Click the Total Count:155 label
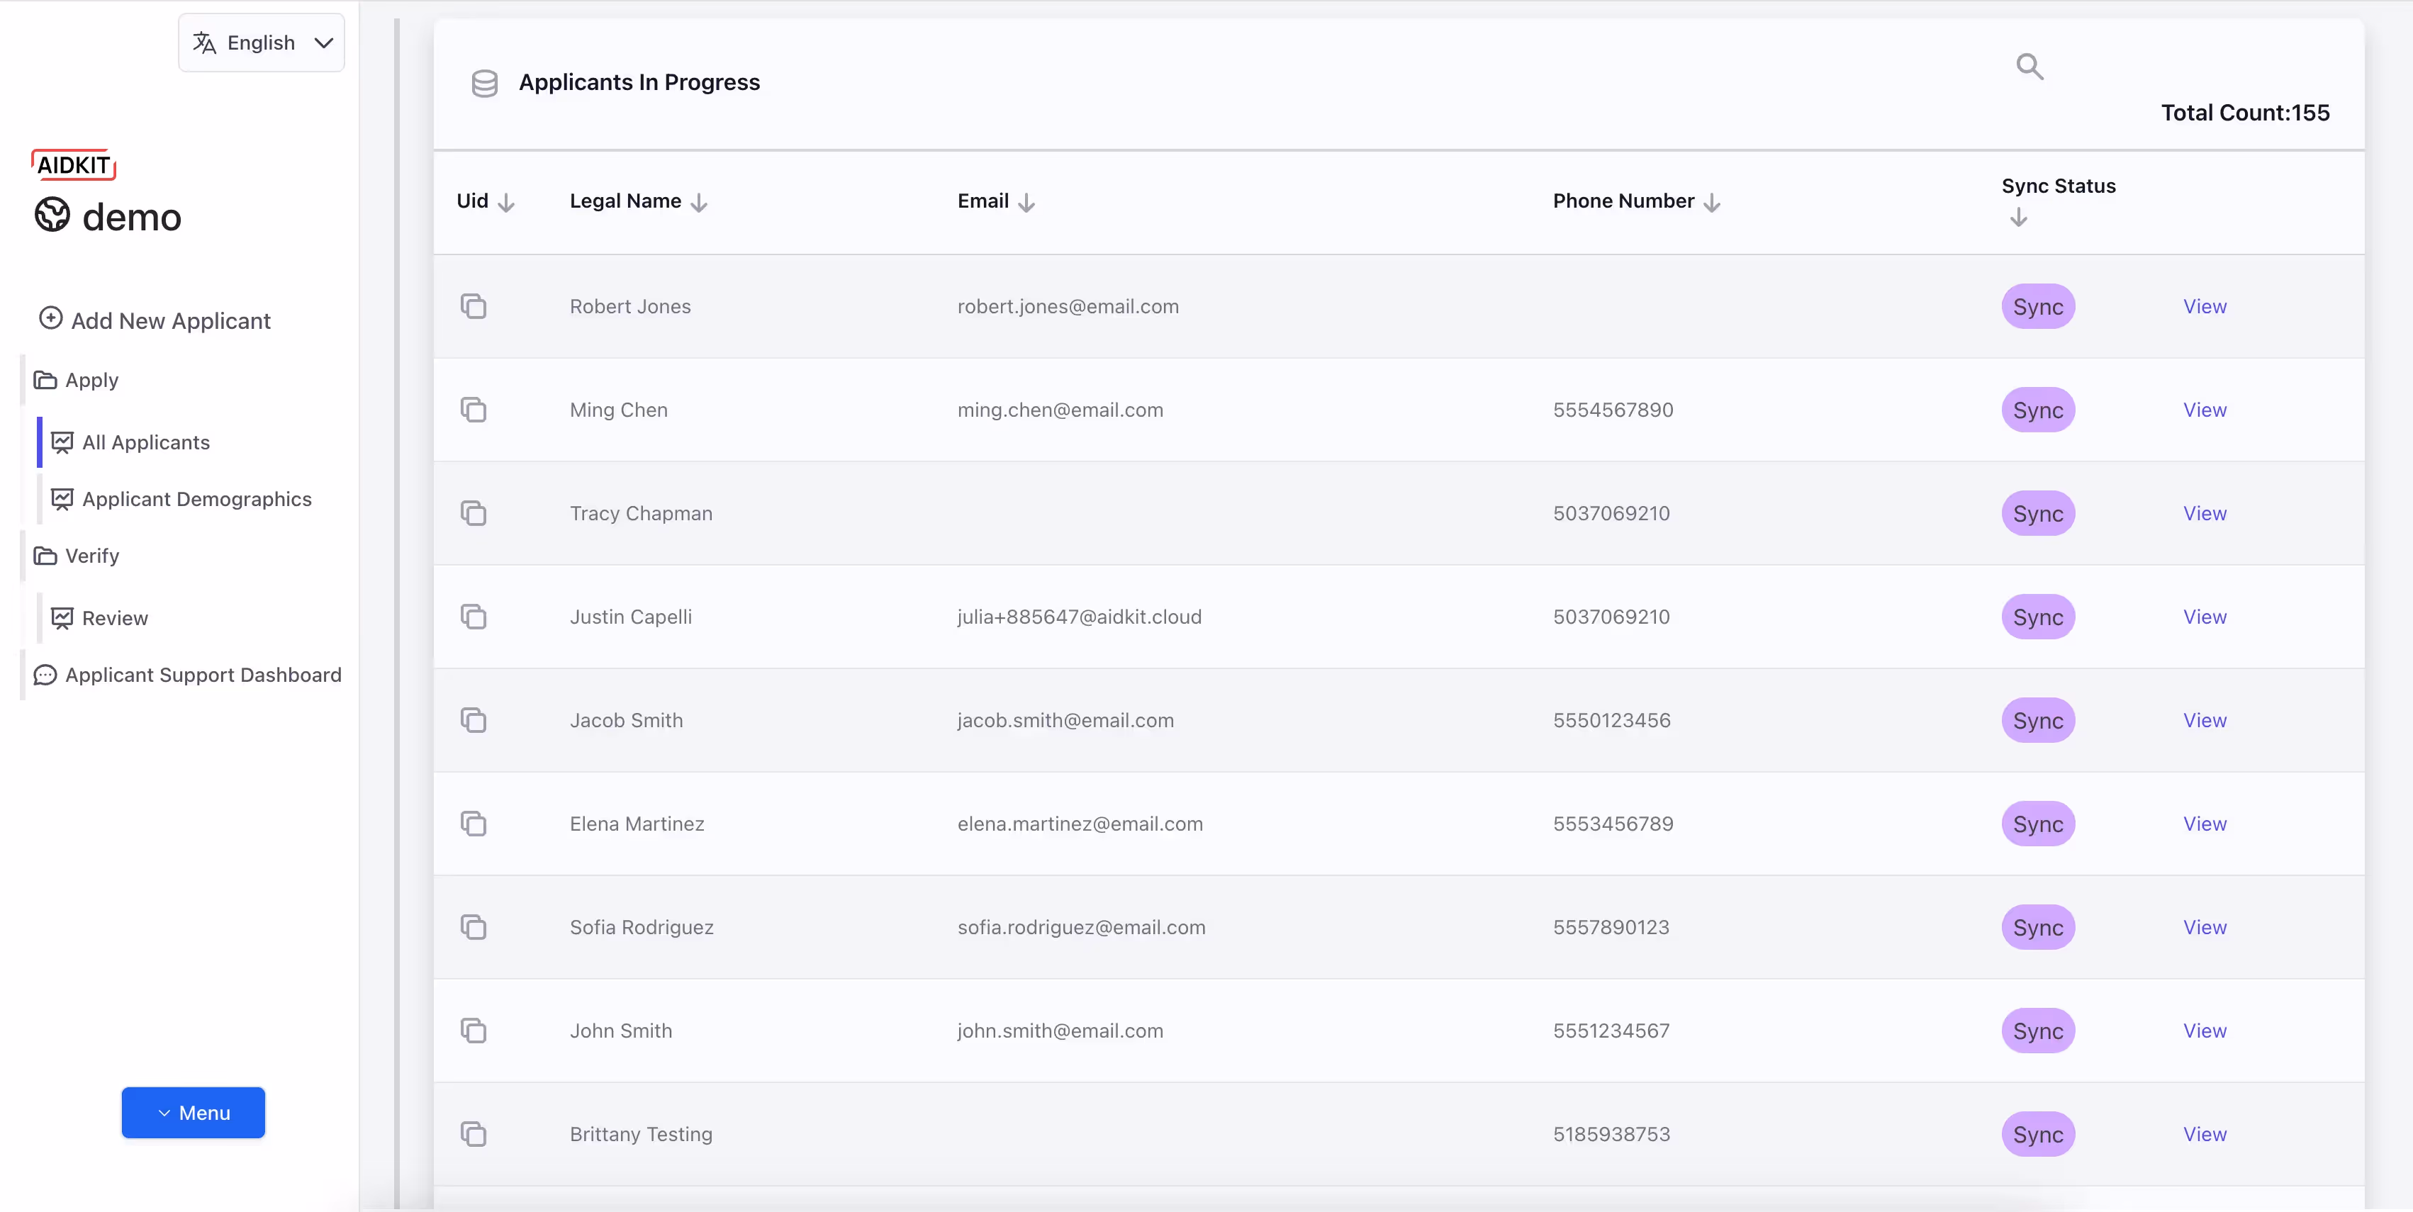 tap(2245, 113)
